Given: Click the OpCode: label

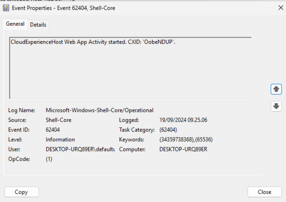Looking at the screenshot, I should click(x=19, y=159).
